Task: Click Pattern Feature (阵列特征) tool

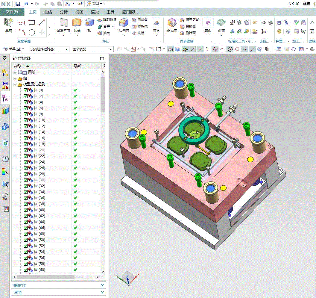Action: (x=107, y=20)
